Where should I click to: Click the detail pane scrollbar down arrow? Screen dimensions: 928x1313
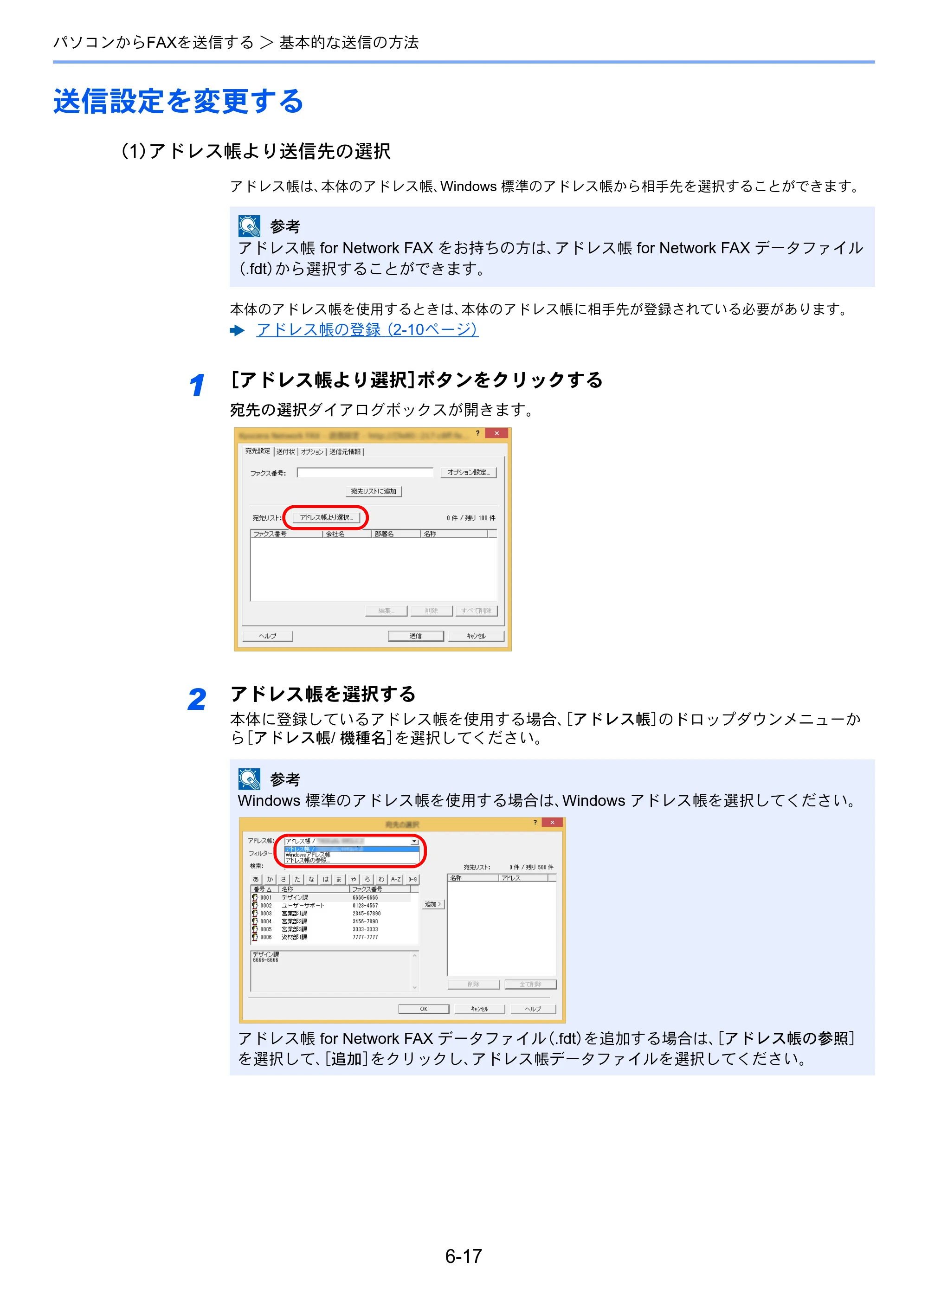pyautogui.click(x=414, y=988)
